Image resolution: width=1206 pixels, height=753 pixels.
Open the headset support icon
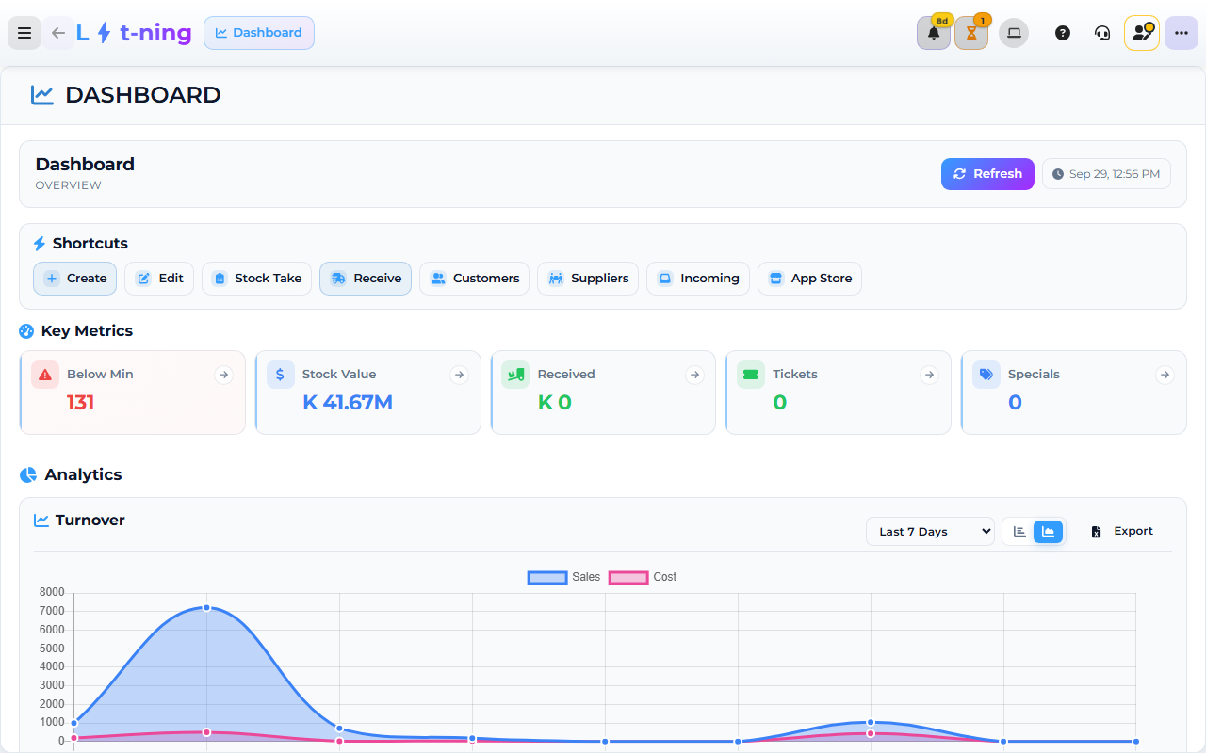(x=1102, y=33)
